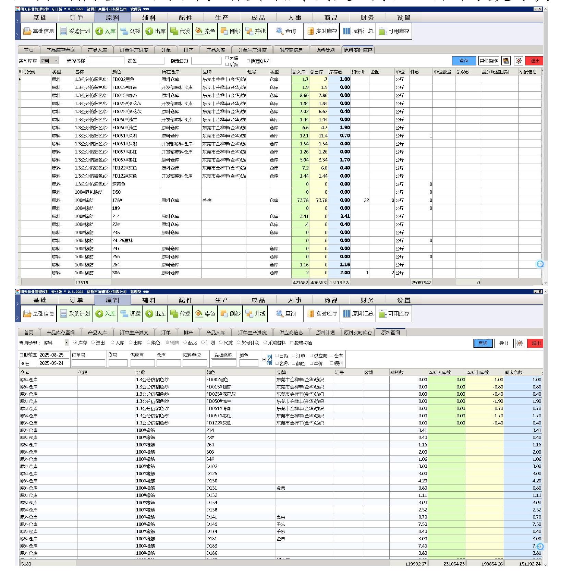The height and width of the screenshot is (576, 561).
Task: Expand the 实时库存 type dropdown
Action: [x=49, y=61]
